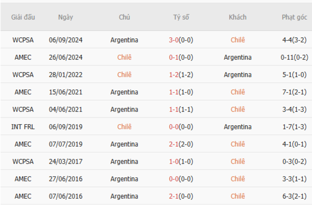Open the 1-1(1-0) score from 15/06/2021

pos(181,92)
